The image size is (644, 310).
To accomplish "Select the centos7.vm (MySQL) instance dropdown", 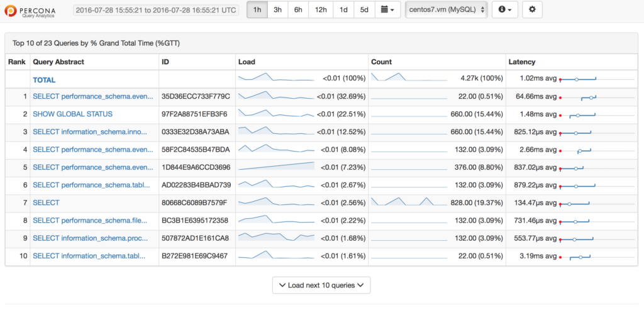I will tap(447, 10).
